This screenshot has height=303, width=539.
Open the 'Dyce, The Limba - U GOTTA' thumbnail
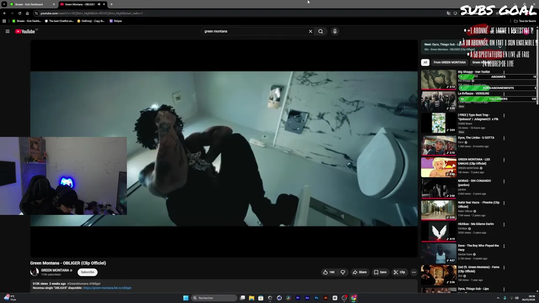coord(438,145)
